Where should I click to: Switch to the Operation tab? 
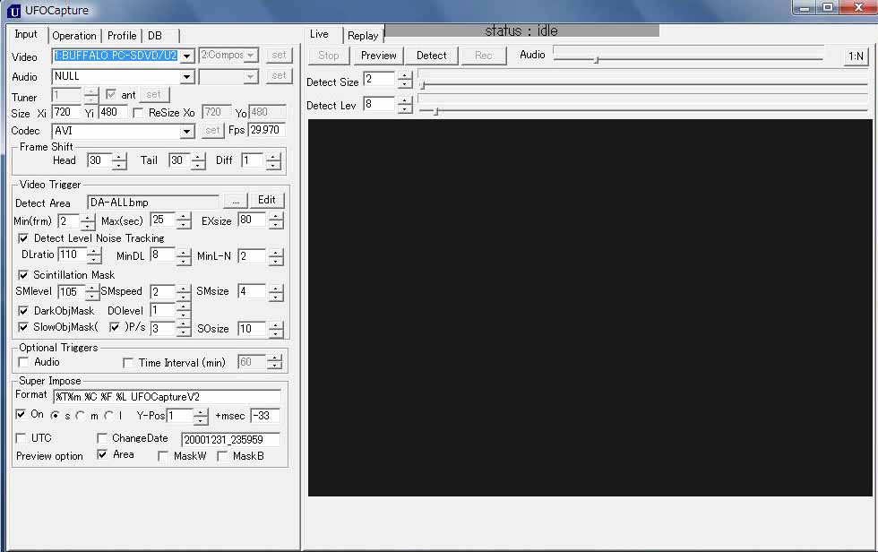pyautogui.click(x=74, y=36)
